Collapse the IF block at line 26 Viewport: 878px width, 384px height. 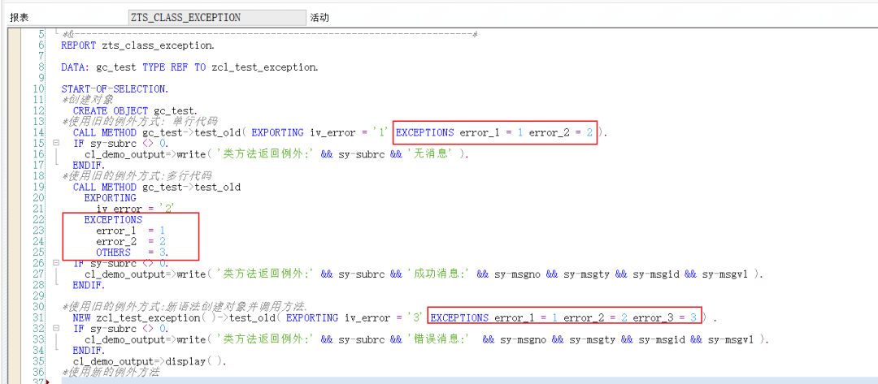tap(55, 263)
